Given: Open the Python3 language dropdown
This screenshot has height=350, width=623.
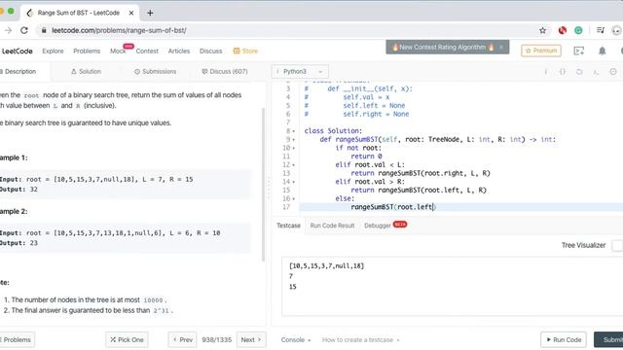Looking at the screenshot, I should [x=300, y=71].
